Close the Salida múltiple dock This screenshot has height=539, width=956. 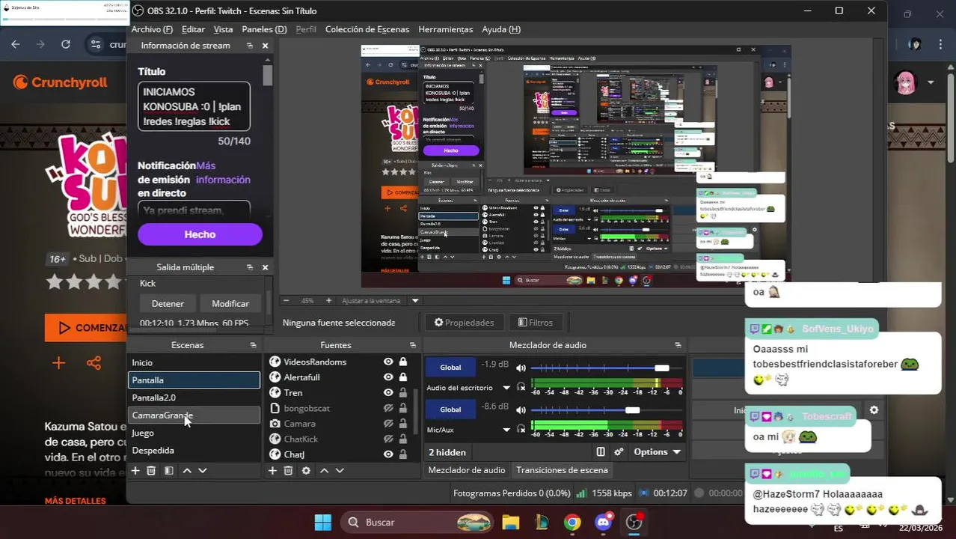(x=265, y=267)
